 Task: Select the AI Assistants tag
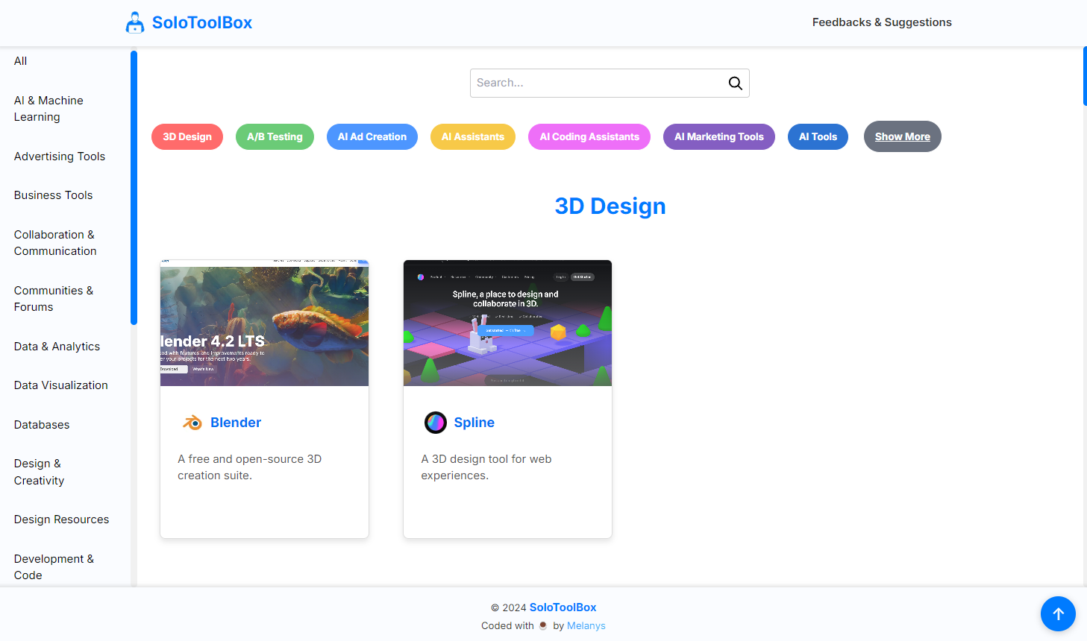[473, 137]
